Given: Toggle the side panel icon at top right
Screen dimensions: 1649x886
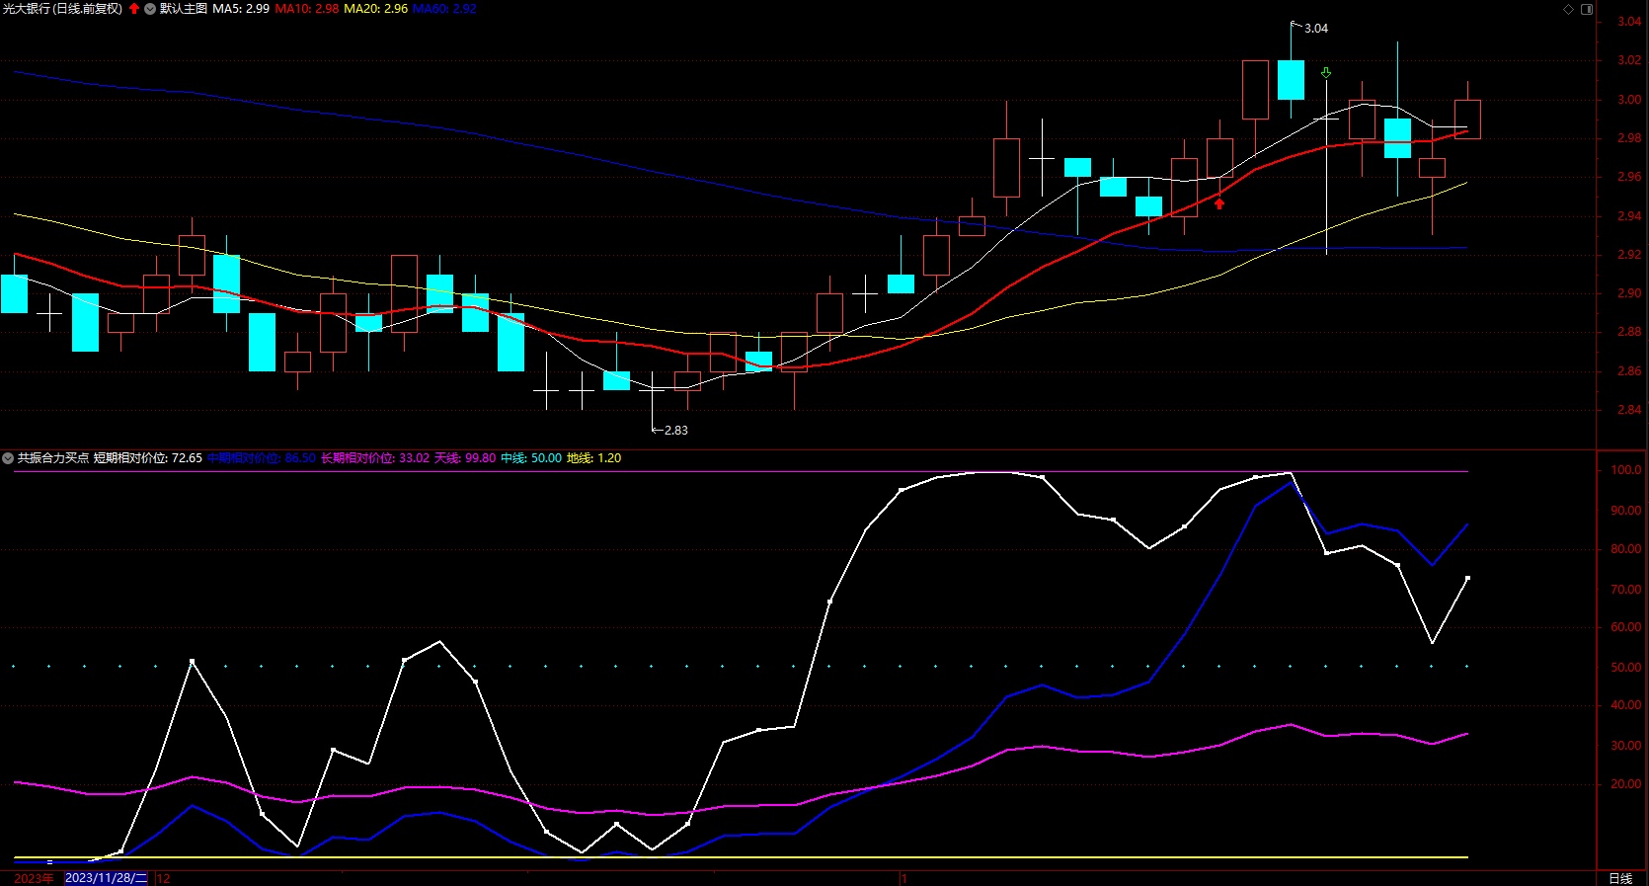Looking at the screenshot, I should pyautogui.click(x=1587, y=9).
